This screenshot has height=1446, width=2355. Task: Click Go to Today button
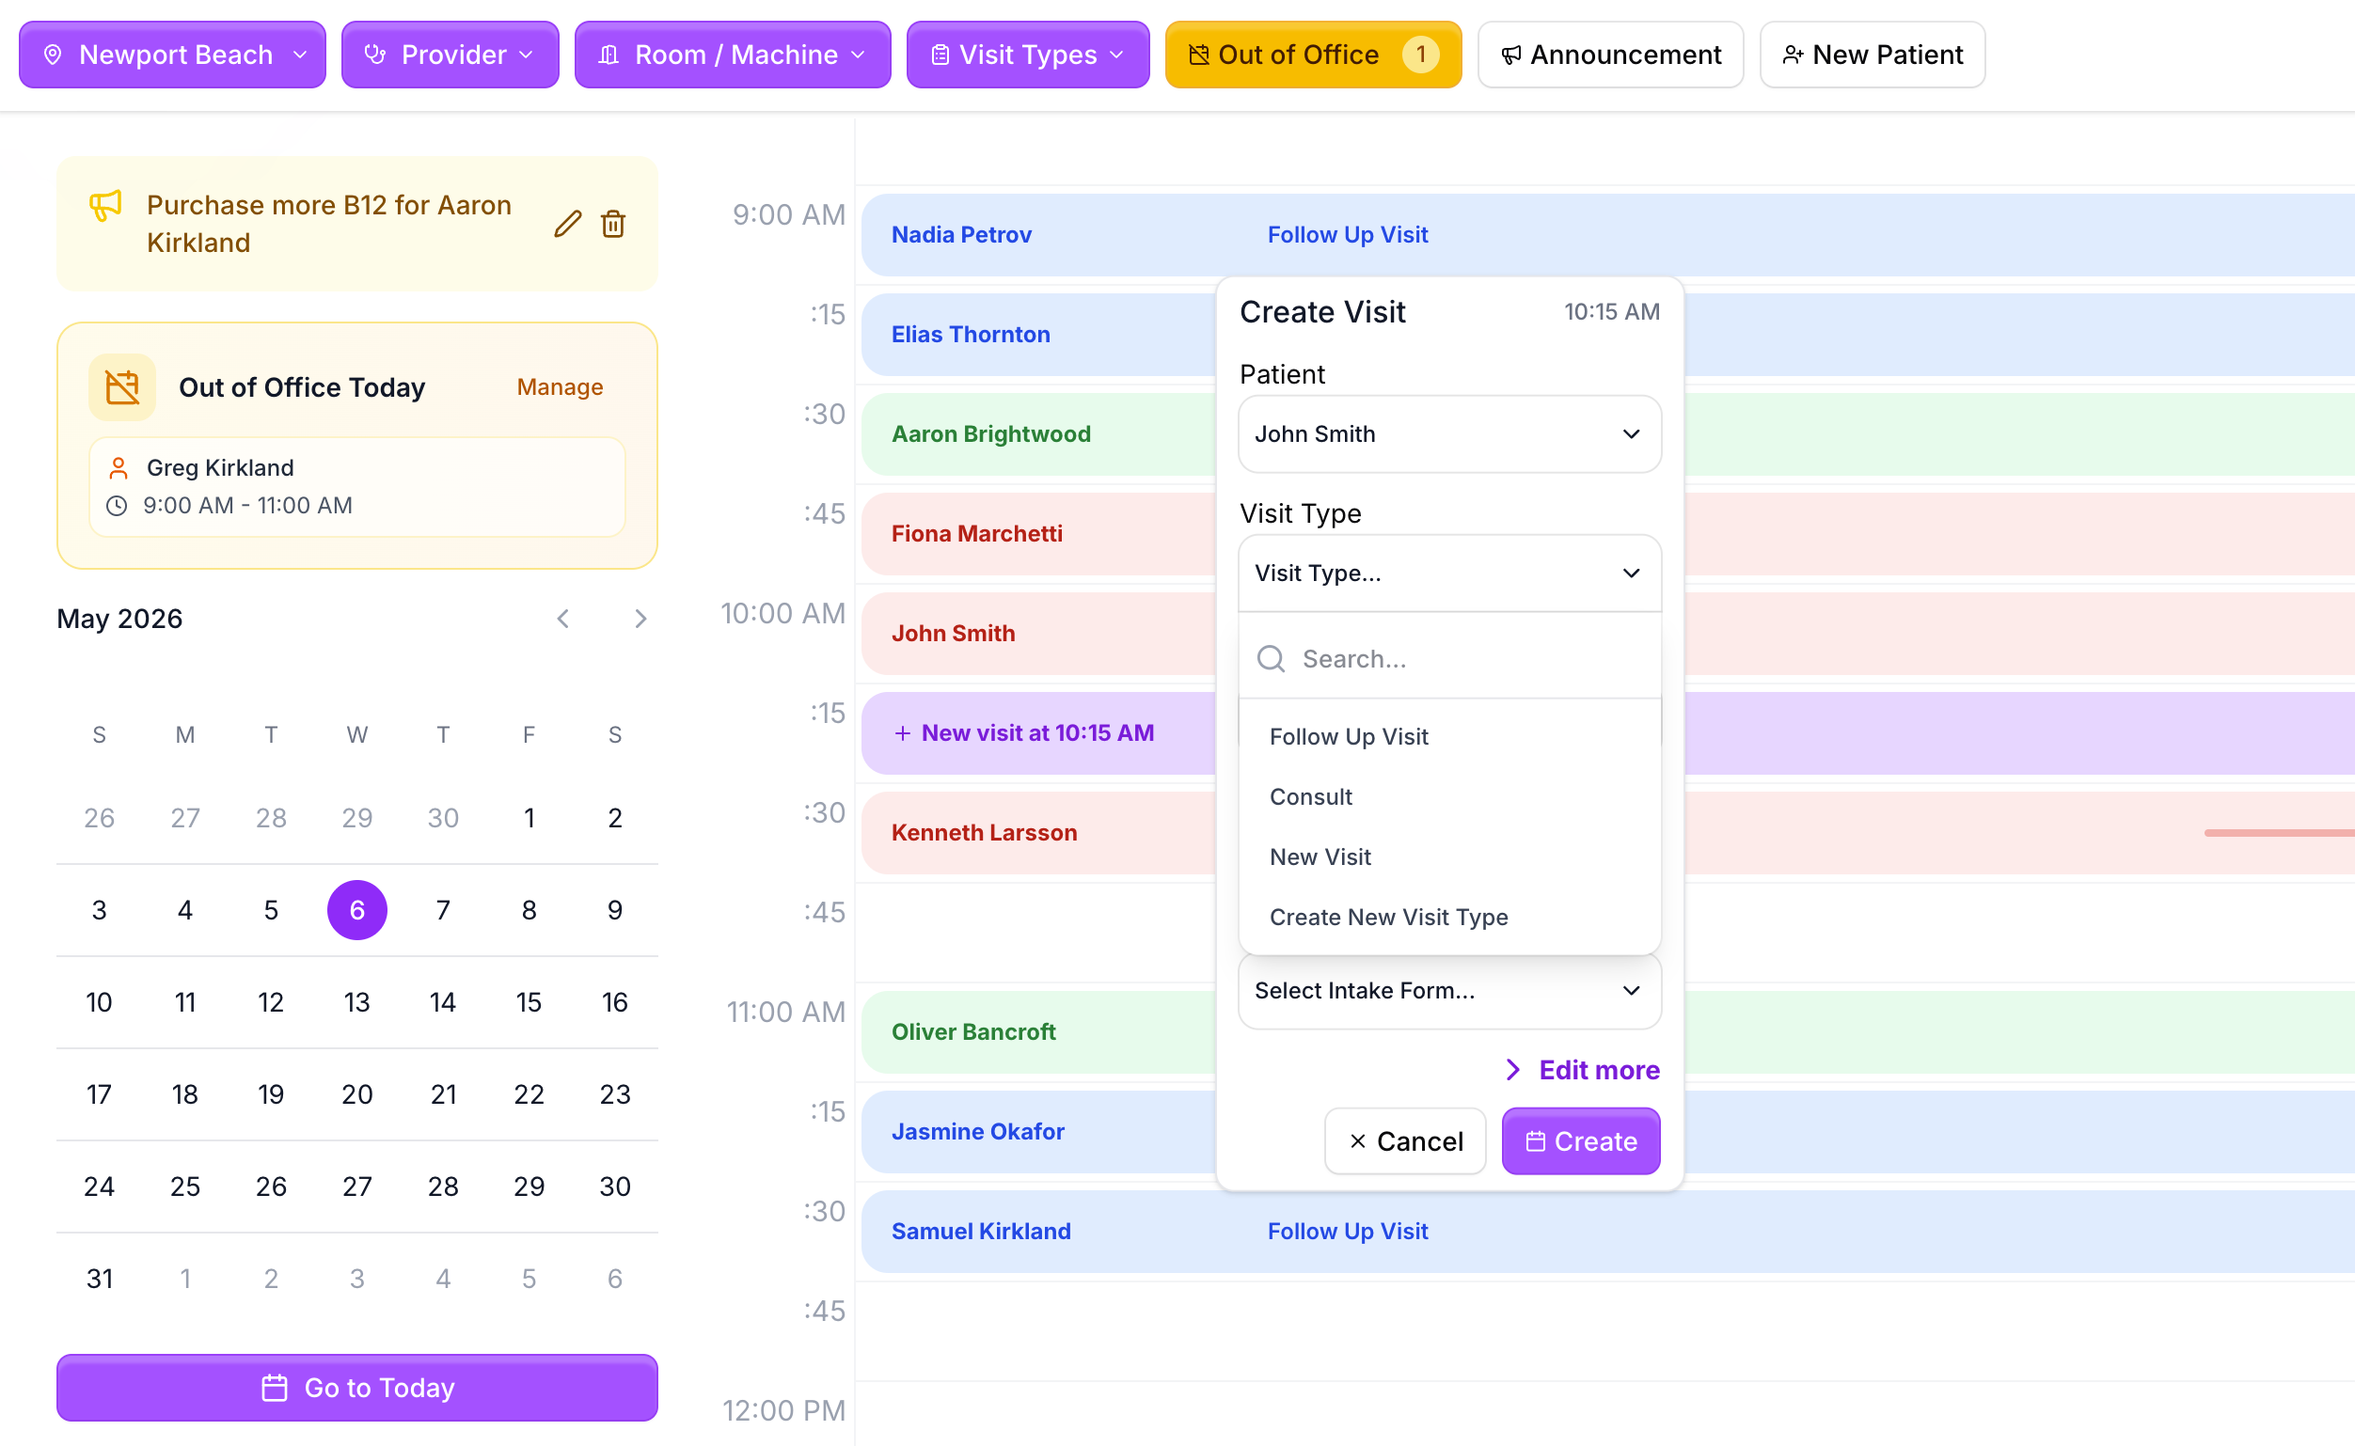point(356,1388)
